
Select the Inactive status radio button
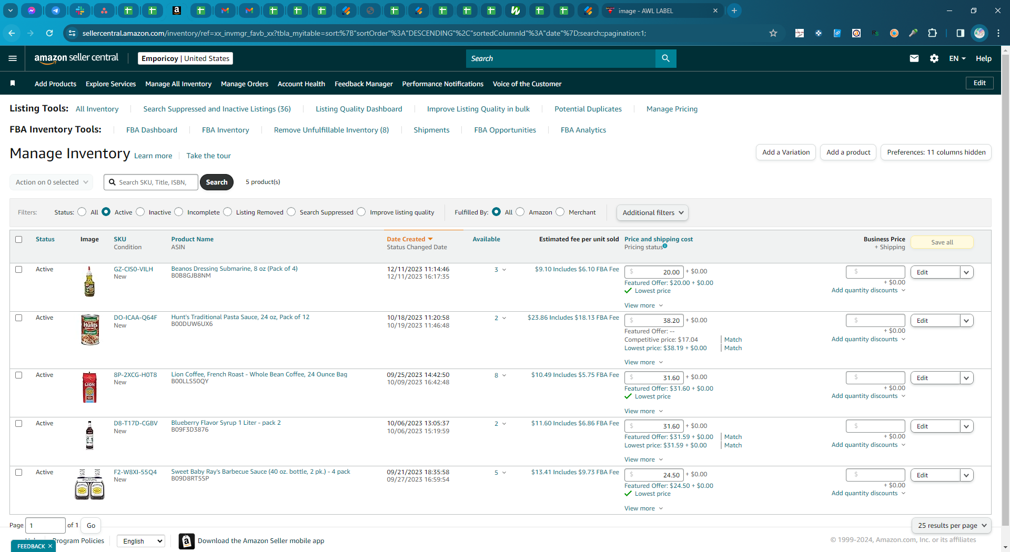[x=140, y=212]
